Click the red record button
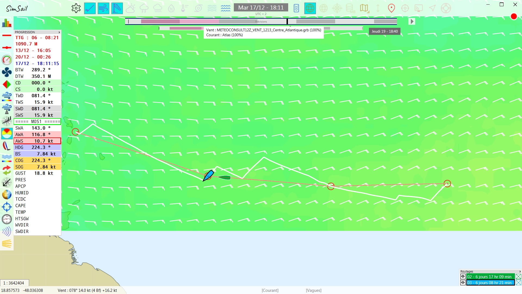Viewport: 522px width, 294px height. pyautogui.click(x=514, y=17)
